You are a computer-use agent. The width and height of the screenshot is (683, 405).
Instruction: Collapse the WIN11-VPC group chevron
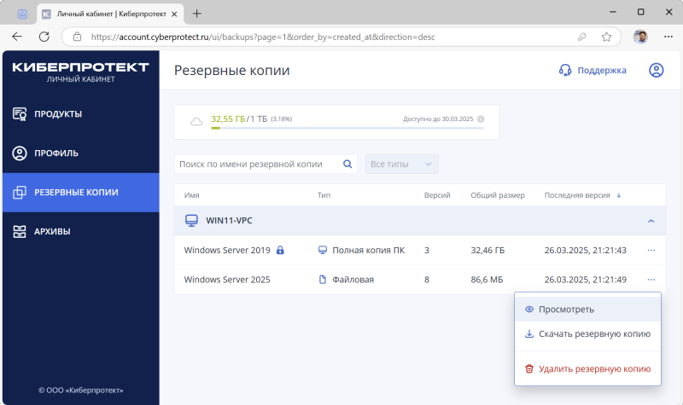pos(651,221)
